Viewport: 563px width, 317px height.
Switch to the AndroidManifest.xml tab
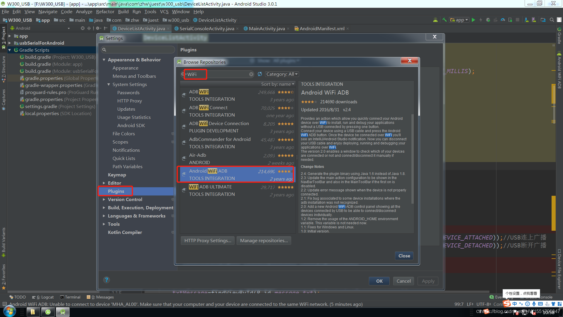(x=322, y=28)
